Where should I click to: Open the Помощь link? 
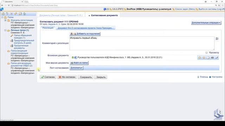204,77
